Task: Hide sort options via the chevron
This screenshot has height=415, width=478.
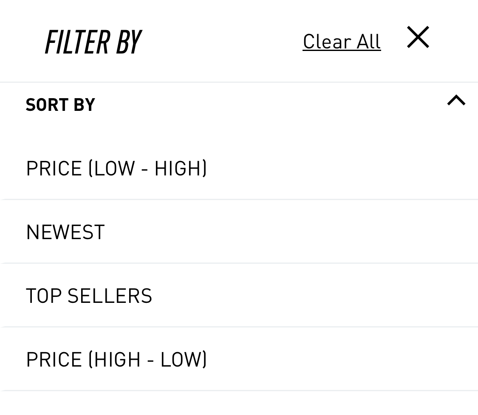Action: 456,100
